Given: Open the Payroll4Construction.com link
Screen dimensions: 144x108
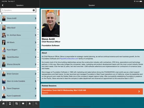Looking at the screenshot, I should click(x=69, y=59).
